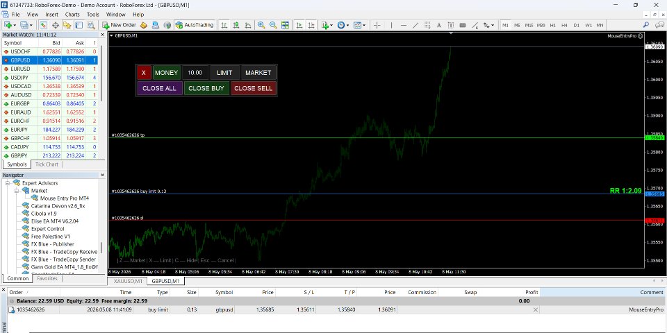Click the CLOSE ALL panel button
The height and width of the screenshot is (333, 667).
(160, 88)
